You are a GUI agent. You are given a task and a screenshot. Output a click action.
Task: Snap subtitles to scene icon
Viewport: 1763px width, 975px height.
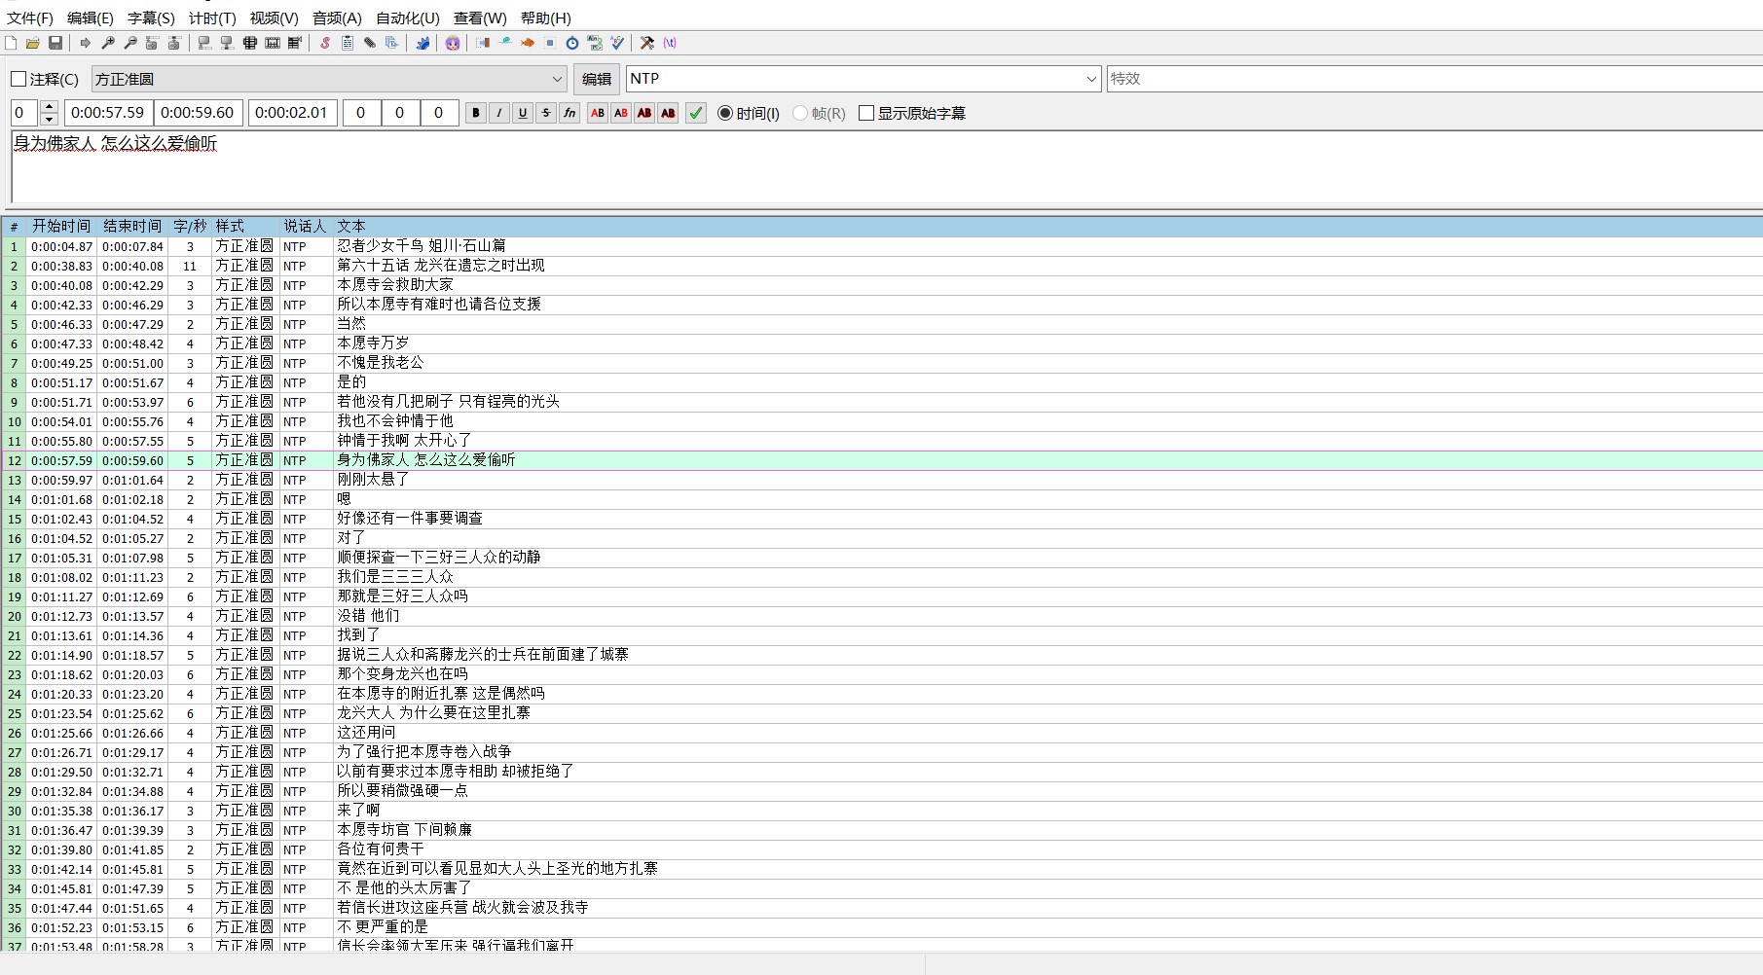point(273,43)
